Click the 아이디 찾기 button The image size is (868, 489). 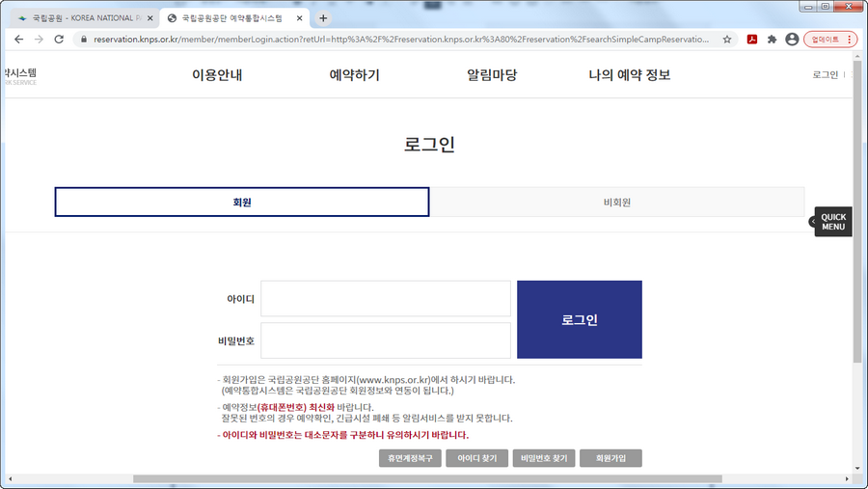pyautogui.click(x=477, y=458)
